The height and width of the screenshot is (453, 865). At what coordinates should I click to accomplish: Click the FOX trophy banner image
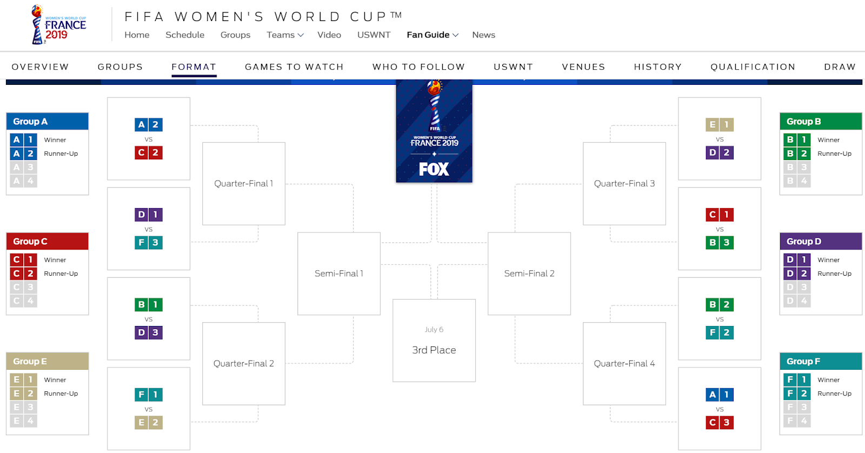pos(434,131)
